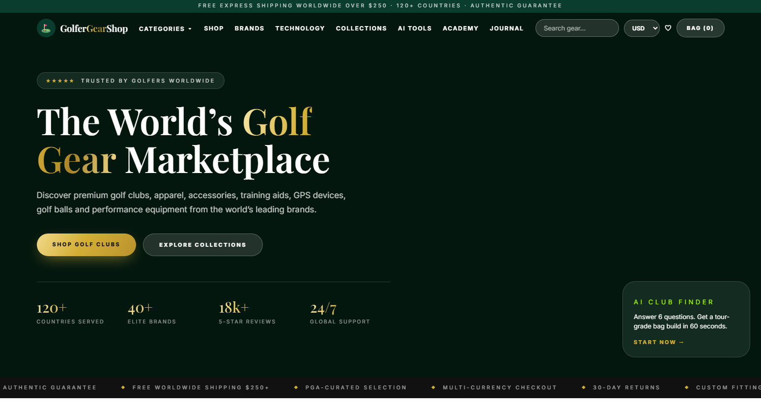Select the Technology menu item
The height and width of the screenshot is (409, 761).
pyautogui.click(x=300, y=29)
